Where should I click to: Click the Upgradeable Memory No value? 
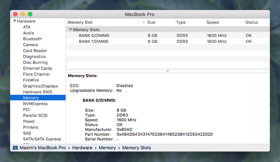119,90
